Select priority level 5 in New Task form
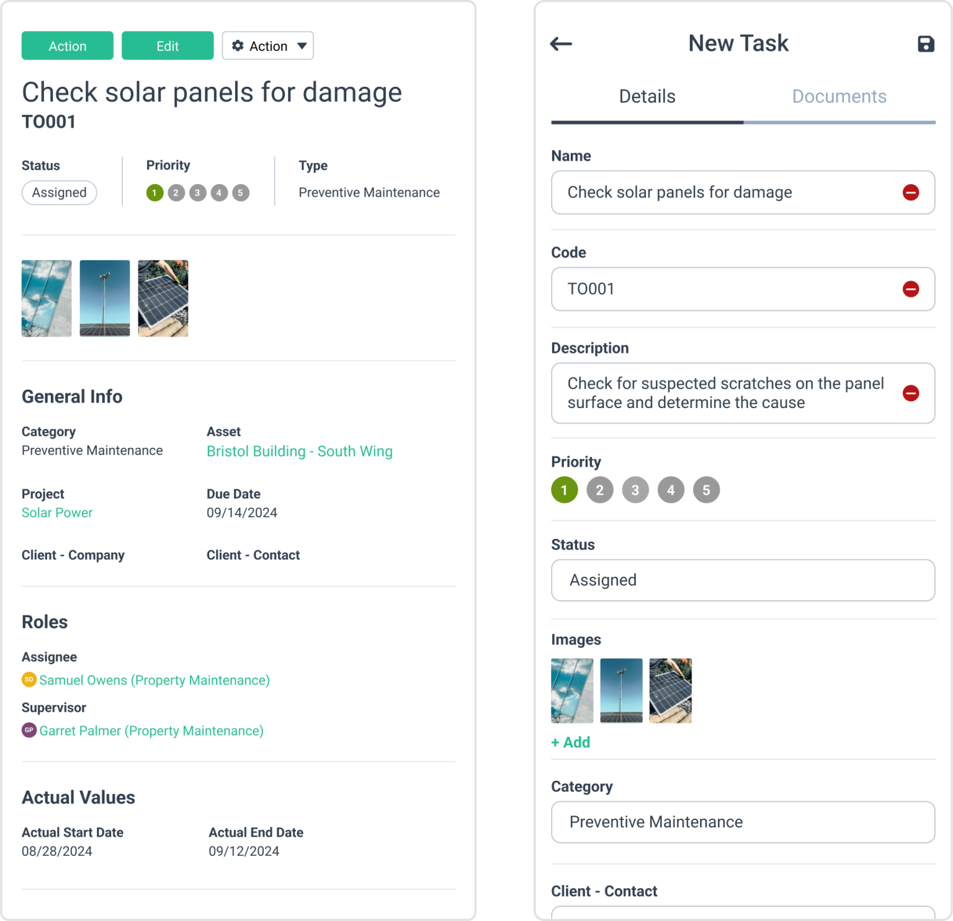The height and width of the screenshot is (921, 953). click(706, 489)
